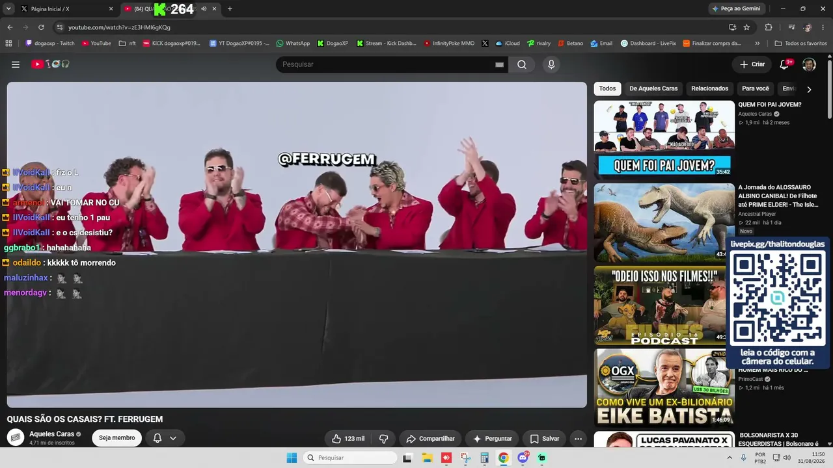This screenshot has width=833, height=468.
Task: Open the YouTube guide hamburger menu
Action: (16, 64)
